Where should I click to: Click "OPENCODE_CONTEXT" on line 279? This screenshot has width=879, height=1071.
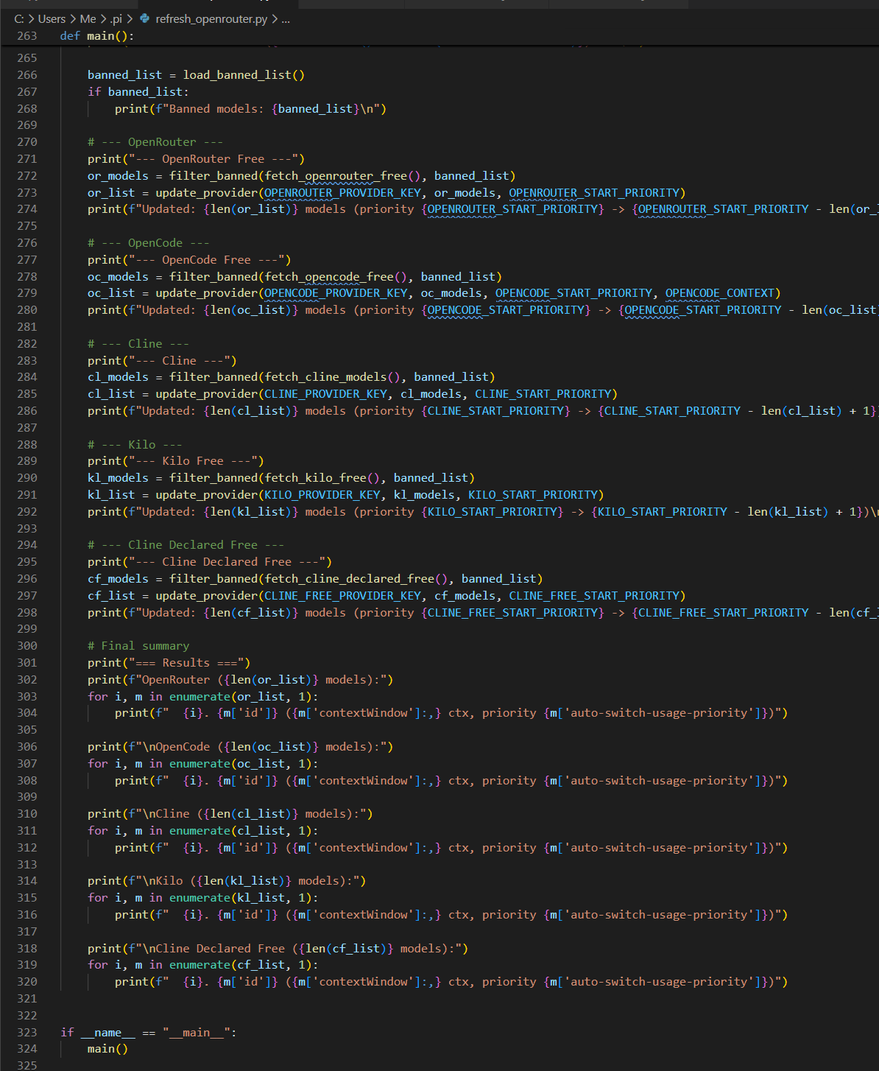(720, 293)
